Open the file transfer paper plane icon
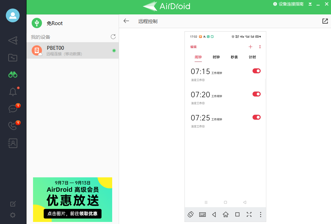 coord(13,40)
